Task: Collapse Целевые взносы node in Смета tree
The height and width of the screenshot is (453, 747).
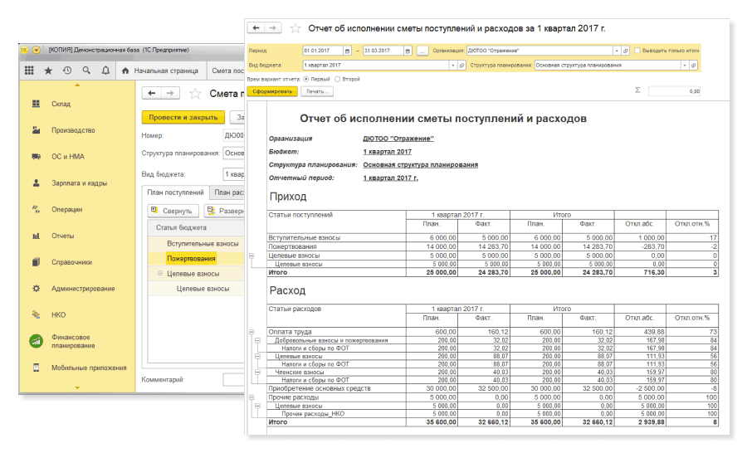Action: [x=160, y=274]
